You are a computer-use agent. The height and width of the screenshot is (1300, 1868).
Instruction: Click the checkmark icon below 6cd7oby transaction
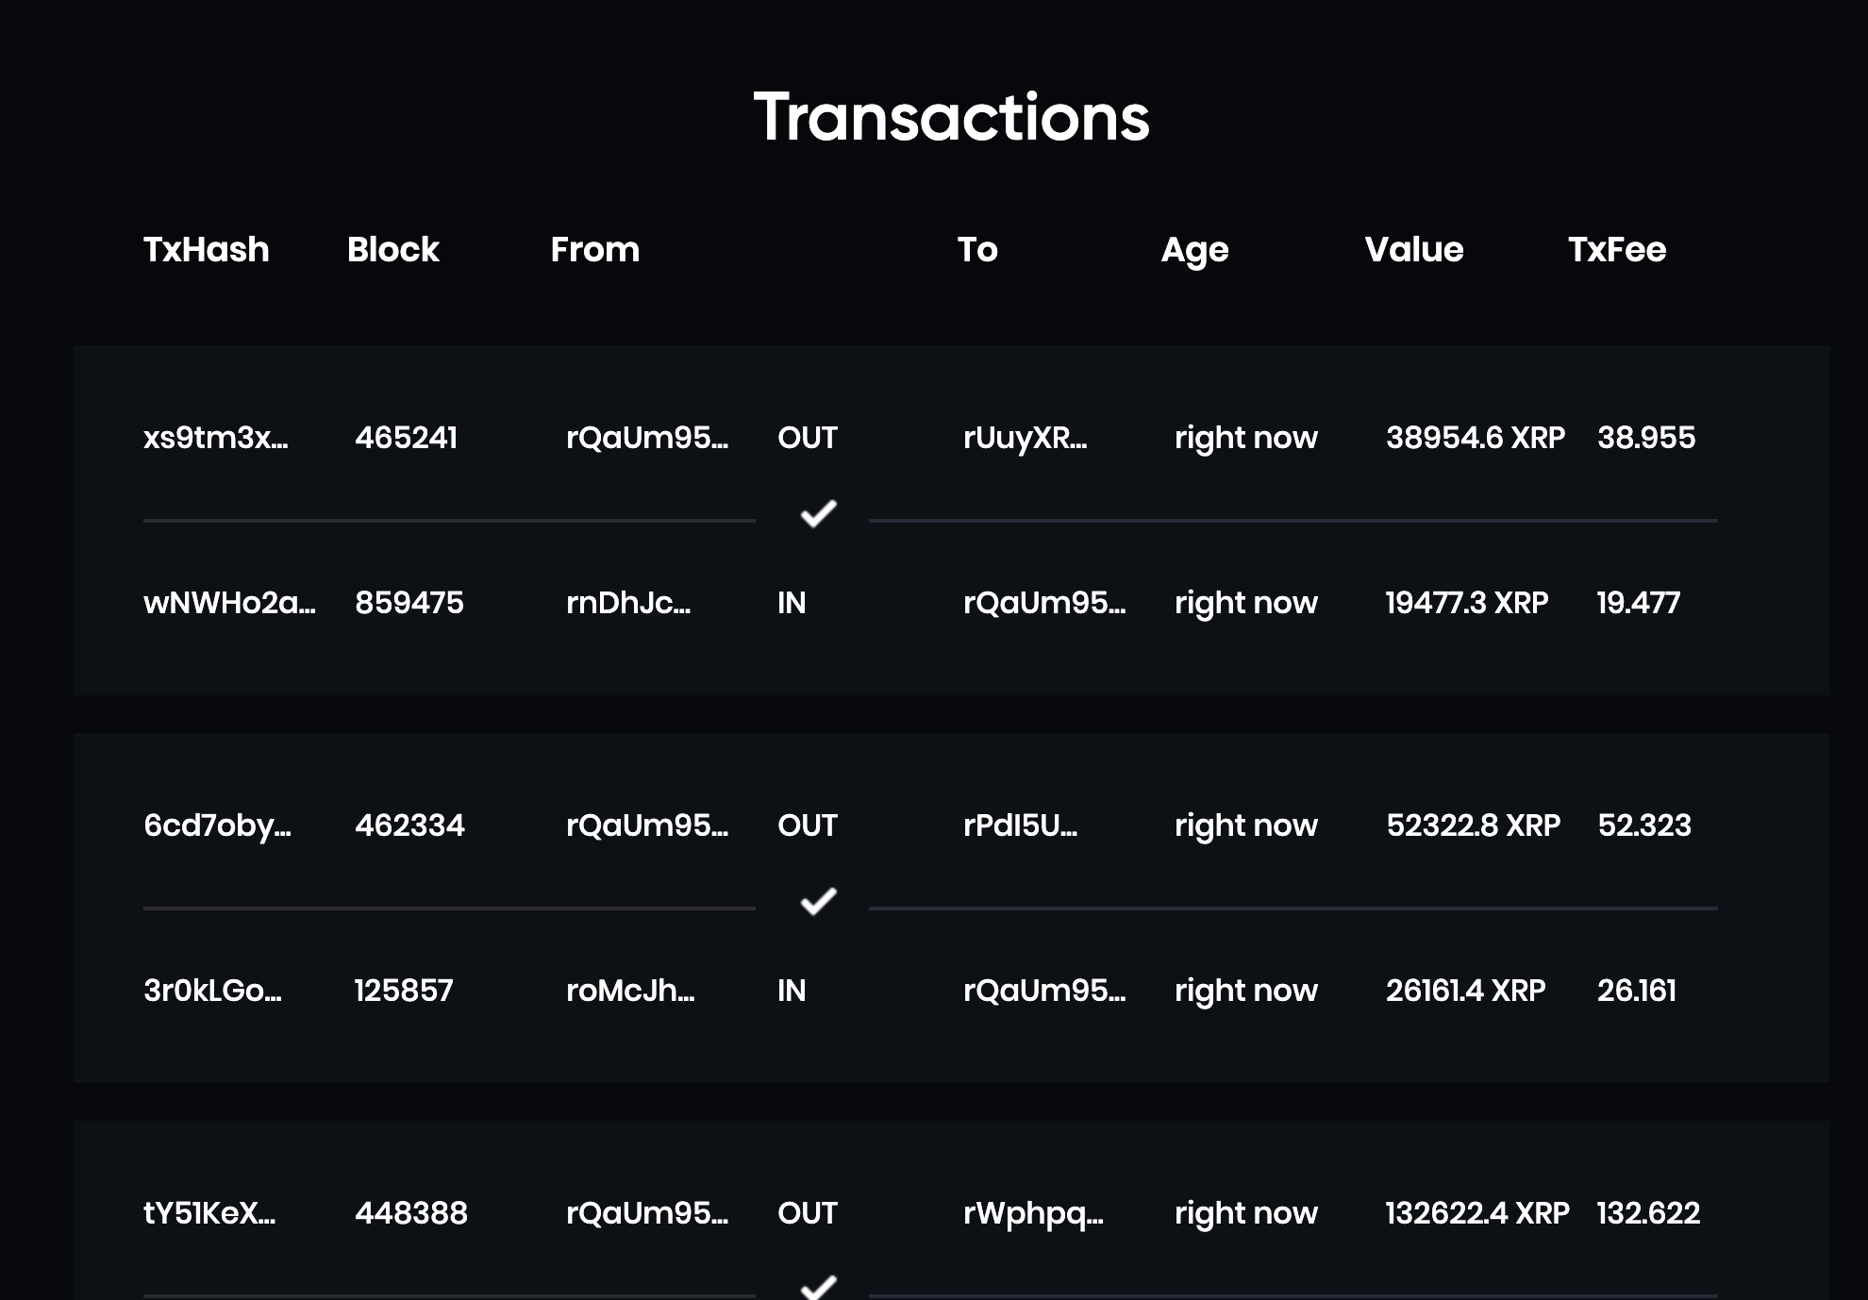tap(818, 901)
